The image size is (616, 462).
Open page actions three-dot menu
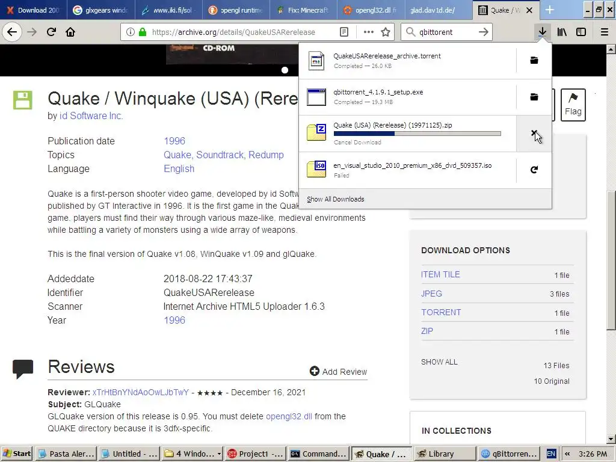coord(369,32)
